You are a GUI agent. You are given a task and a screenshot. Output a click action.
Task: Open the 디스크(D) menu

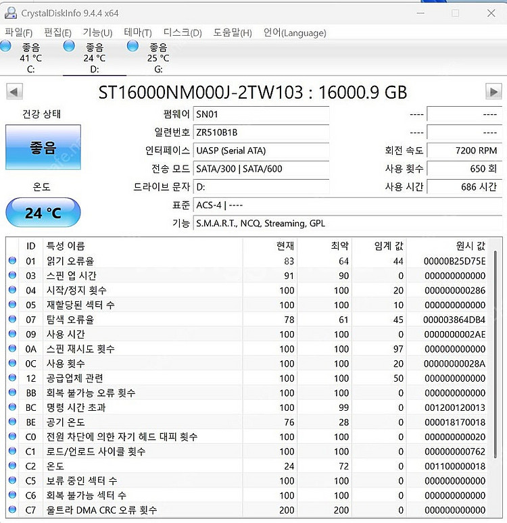tap(183, 32)
